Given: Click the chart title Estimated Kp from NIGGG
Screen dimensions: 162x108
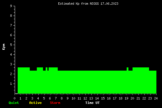Looking at the screenshot, I should point(78,4).
